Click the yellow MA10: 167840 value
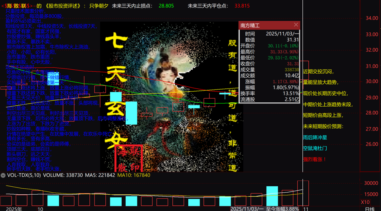Screen dimensions: 381x211 pyautogui.click(x=134, y=175)
